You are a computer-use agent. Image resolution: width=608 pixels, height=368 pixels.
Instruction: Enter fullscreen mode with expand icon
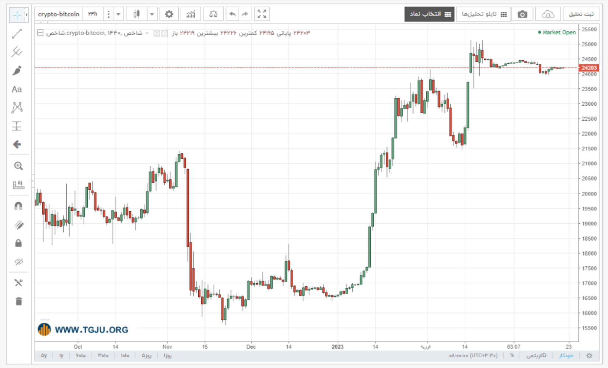pyautogui.click(x=262, y=14)
